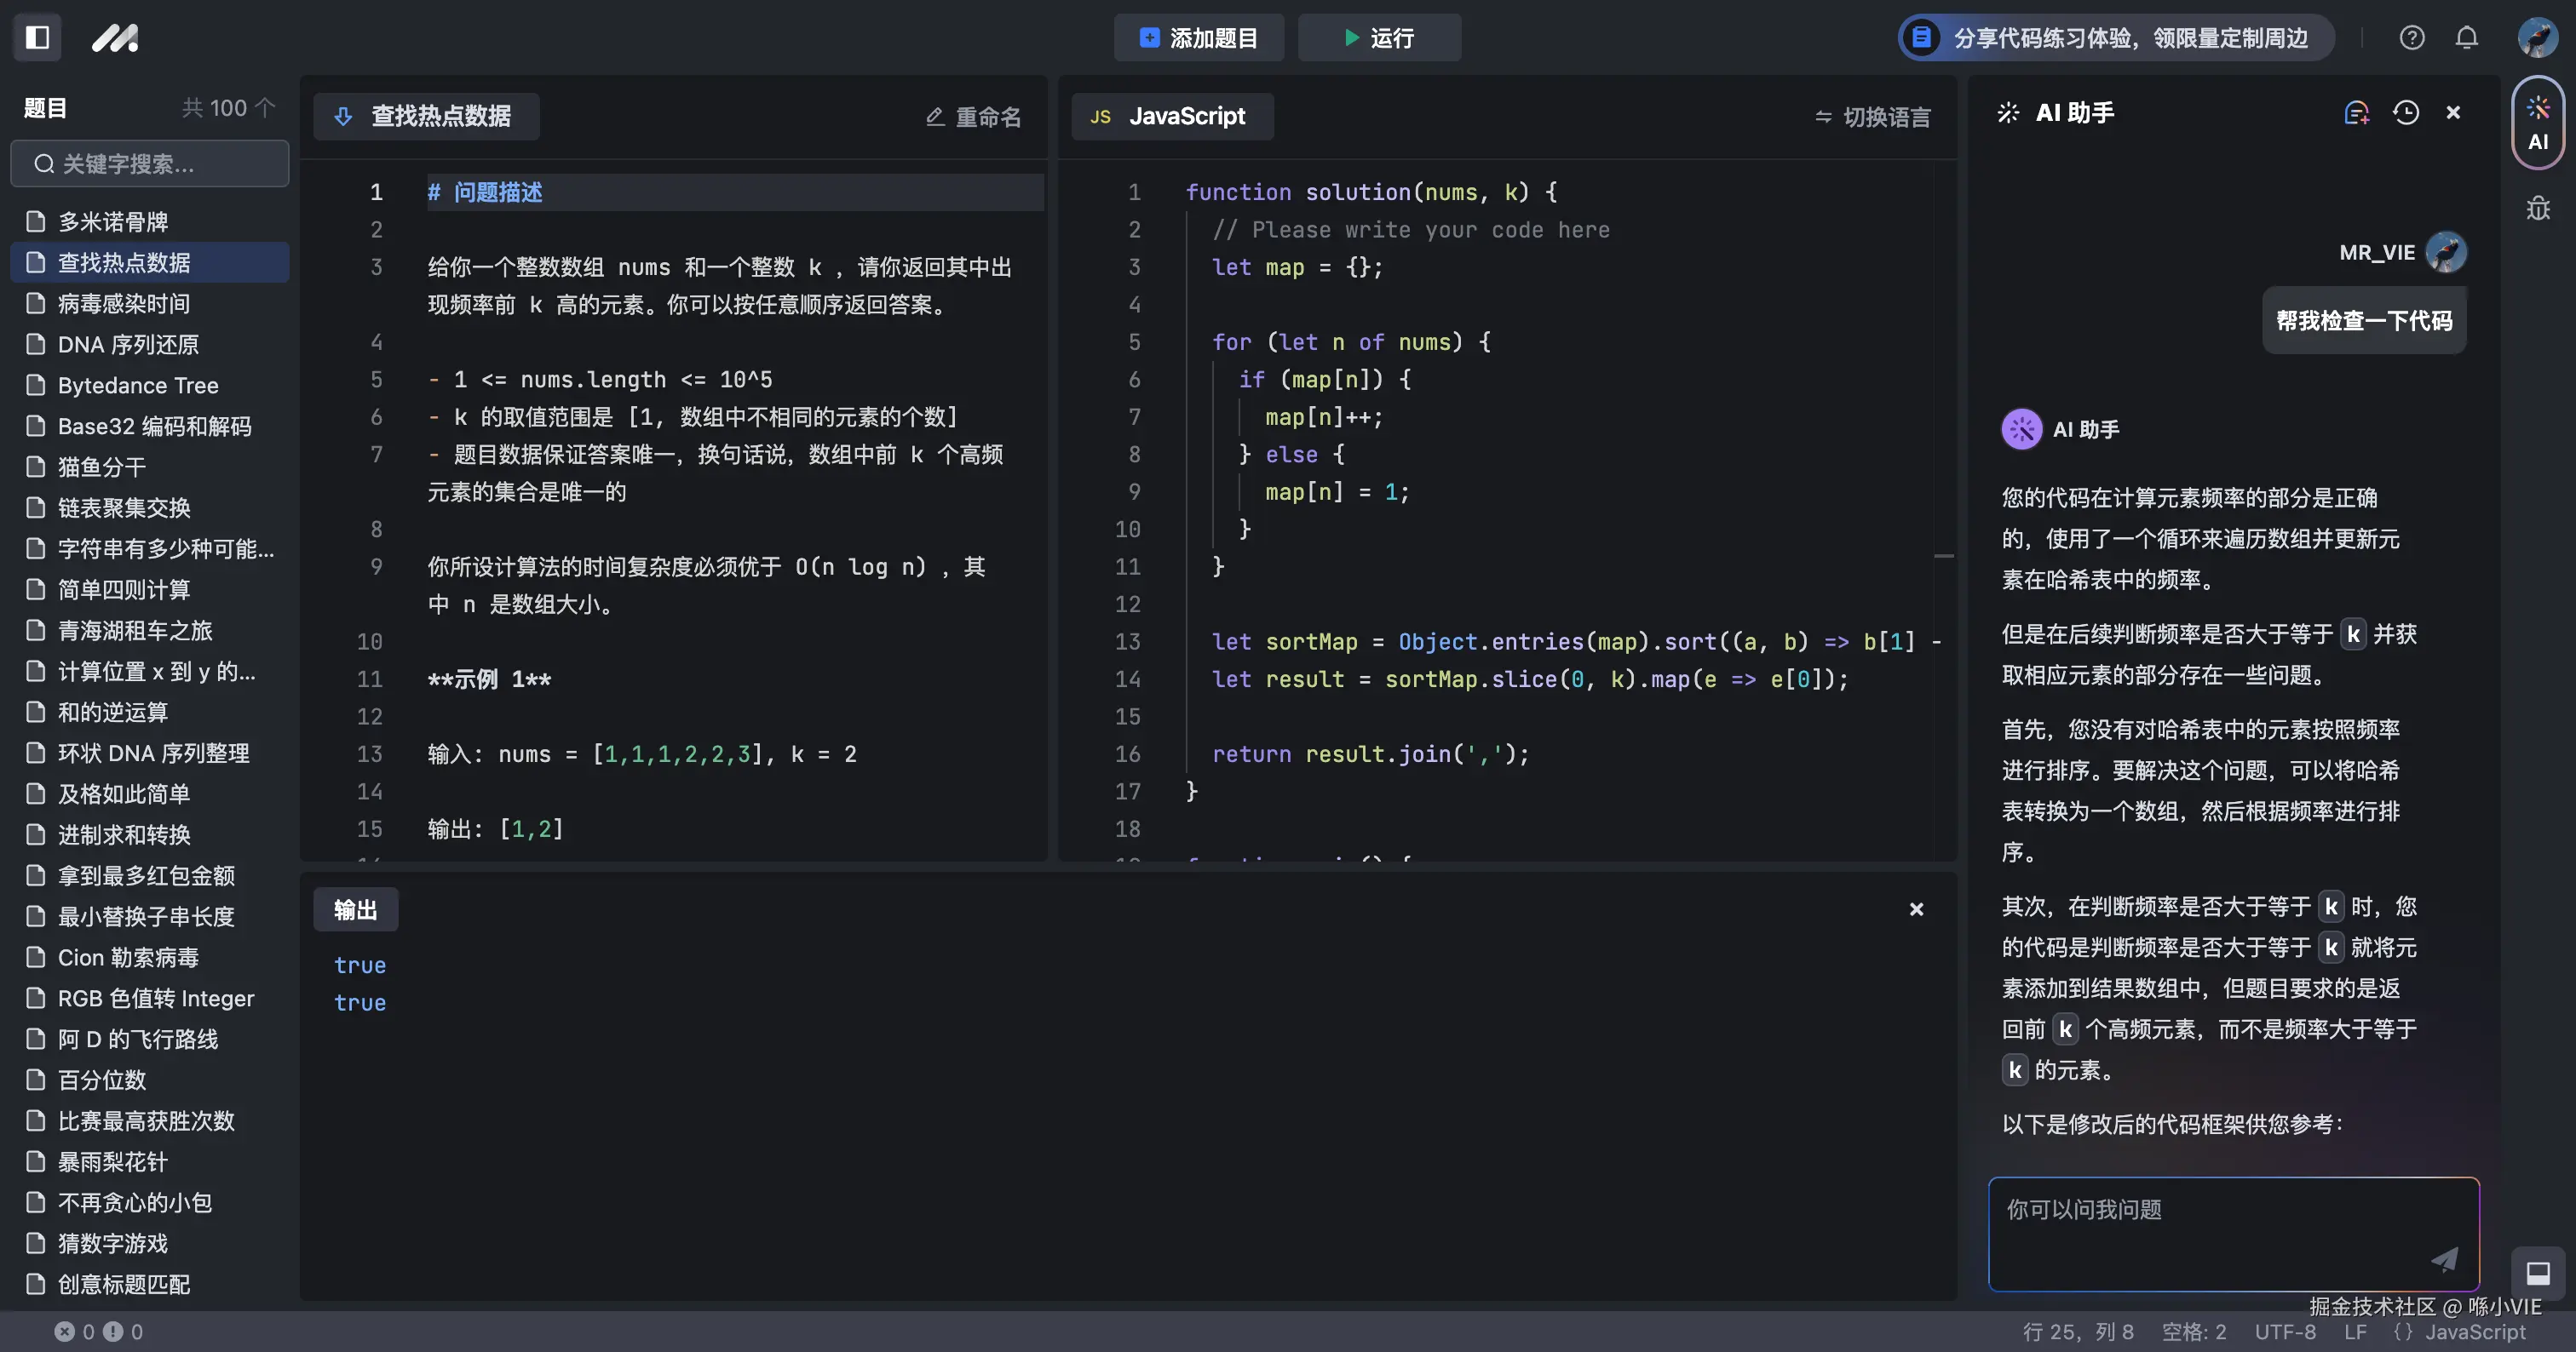Toggle the AI panel sidebar button

click(2537, 124)
